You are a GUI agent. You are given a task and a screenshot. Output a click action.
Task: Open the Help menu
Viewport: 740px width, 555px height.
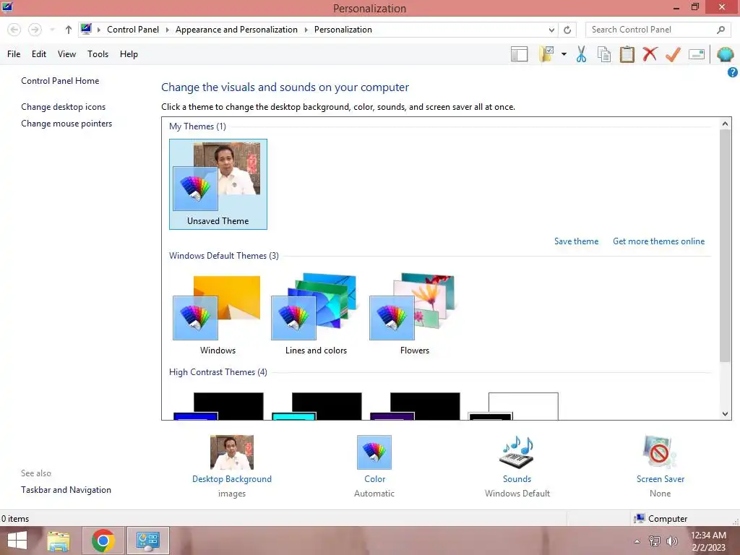pyautogui.click(x=129, y=54)
